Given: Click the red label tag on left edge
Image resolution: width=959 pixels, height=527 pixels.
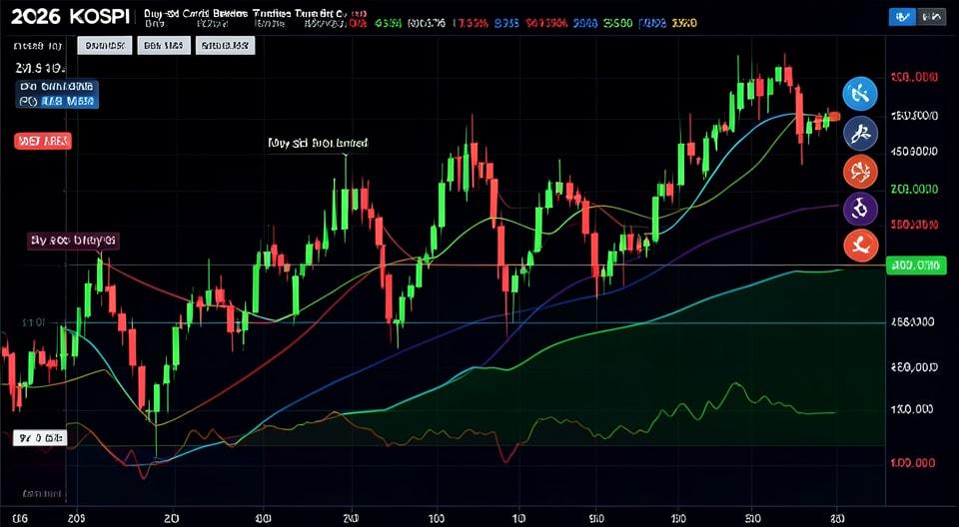Looking at the screenshot, I should [43, 142].
